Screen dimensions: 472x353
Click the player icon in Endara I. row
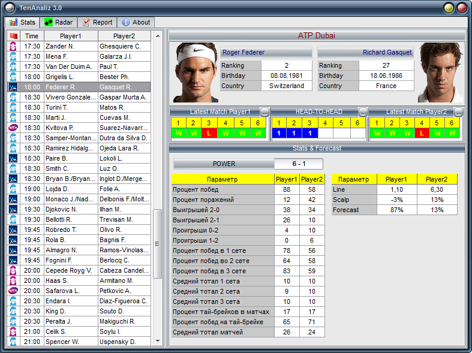click(x=13, y=301)
